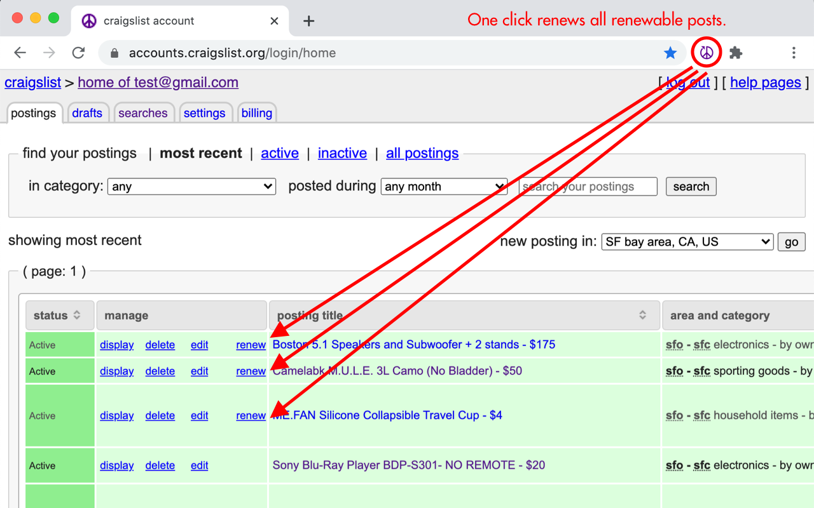Screen dimensions: 814x508
Task: Renew the ME.FAN Silicone Cup post
Action: pos(251,415)
